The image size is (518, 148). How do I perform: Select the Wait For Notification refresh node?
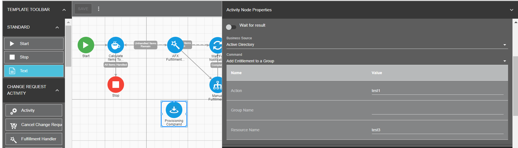216,45
